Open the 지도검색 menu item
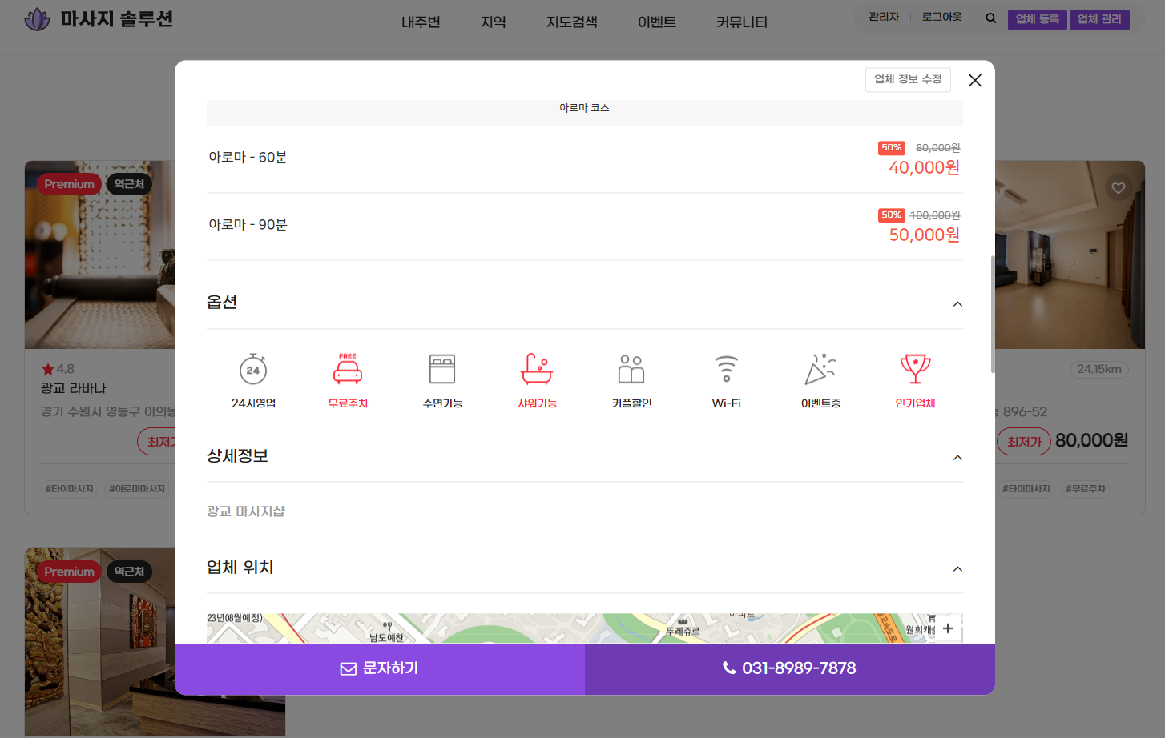The height and width of the screenshot is (738, 1165). pyautogui.click(x=571, y=22)
